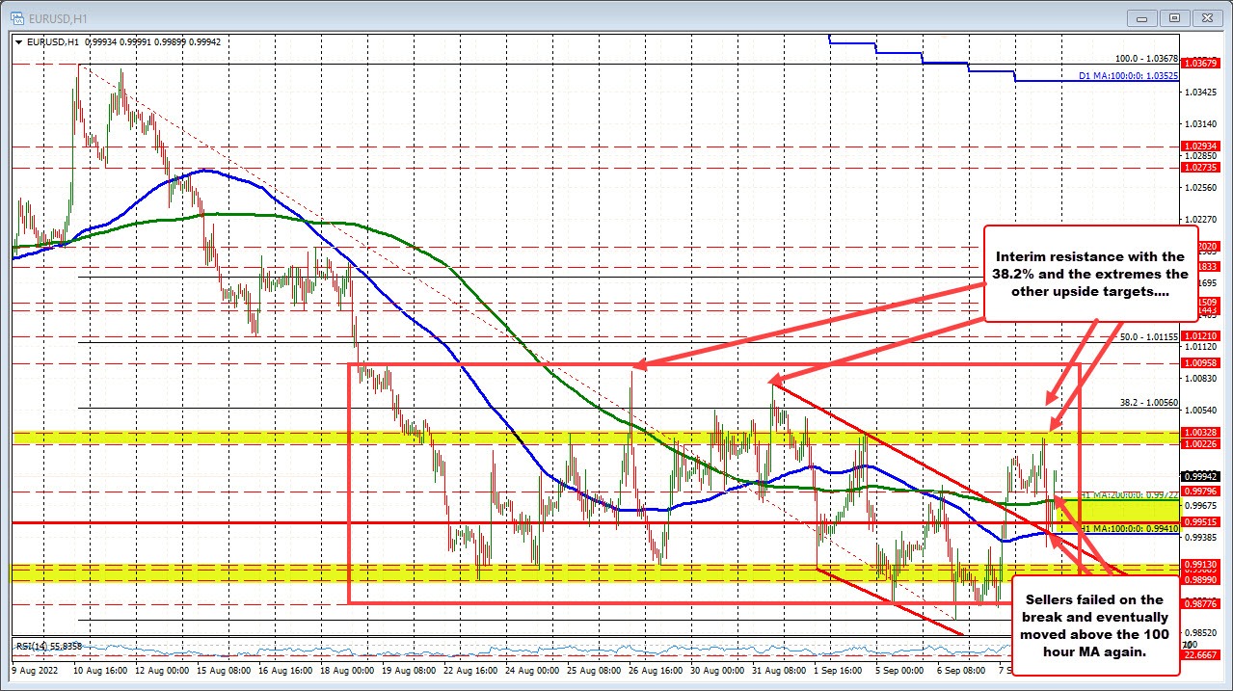The image size is (1233, 691).
Task: Select the yellow-highlighted 1.00328 price level label
Action: click(x=1199, y=433)
